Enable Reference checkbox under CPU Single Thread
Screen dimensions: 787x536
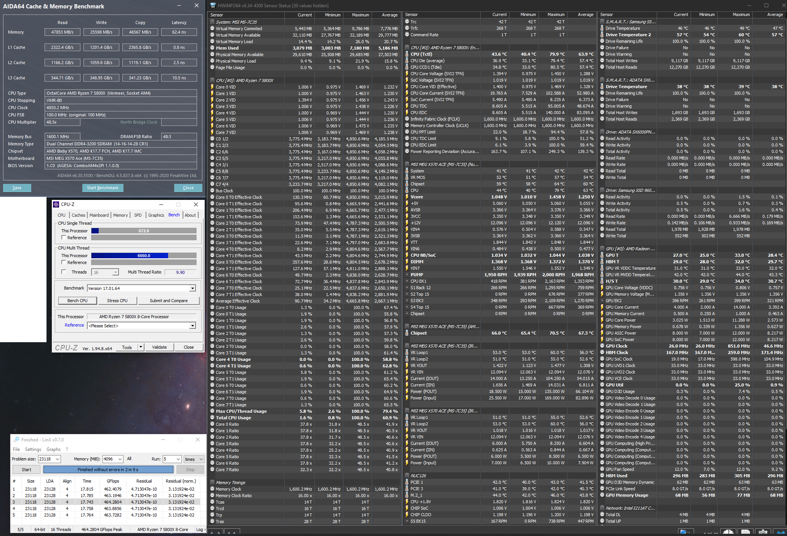pos(64,238)
